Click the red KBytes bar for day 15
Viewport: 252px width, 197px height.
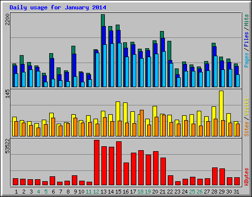tap(119, 164)
